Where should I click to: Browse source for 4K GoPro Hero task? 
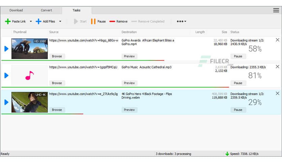tap(57, 110)
